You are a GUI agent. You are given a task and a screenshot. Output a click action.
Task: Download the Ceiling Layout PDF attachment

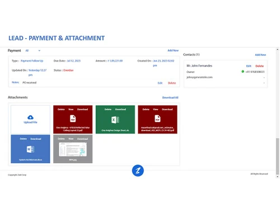pyautogui.click(x=82, y=109)
